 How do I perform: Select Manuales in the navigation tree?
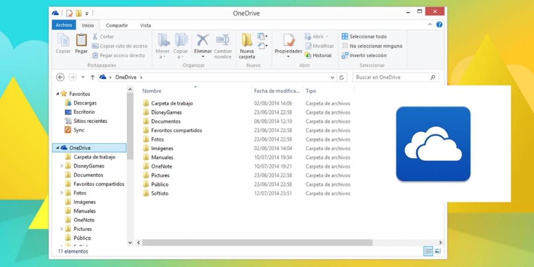(x=85, y=211)
